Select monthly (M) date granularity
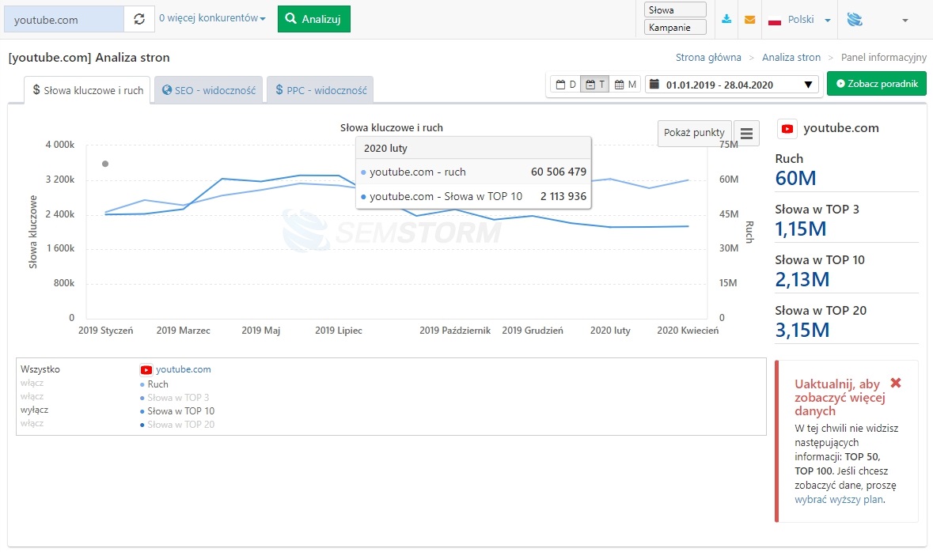The height and width of the screenshot is (552, 933). pyautogui.click(x=626, y=85)
